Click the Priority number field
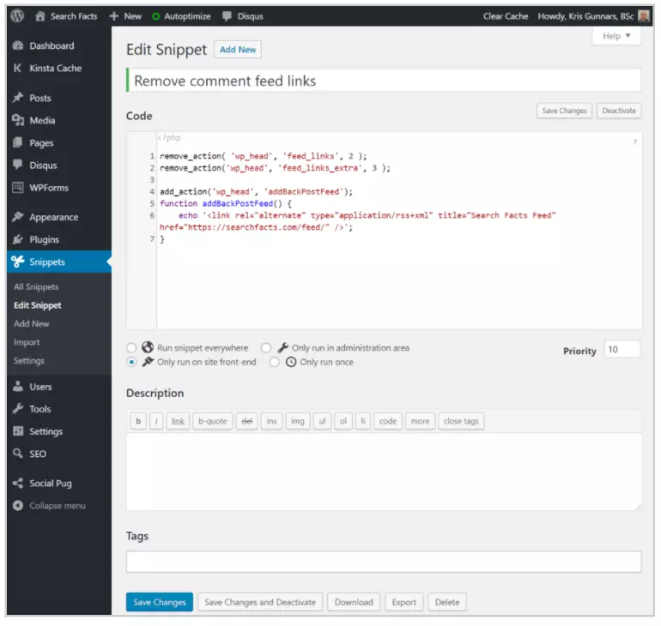Screen dimensions: 661x626 (x=622, y=349)
